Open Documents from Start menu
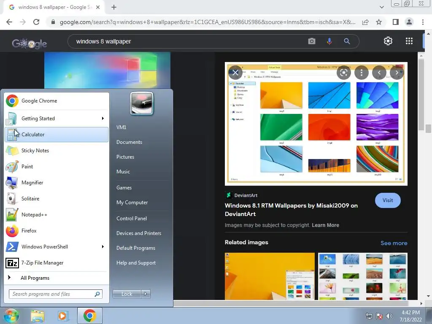The image size is (432, 324). [x=129, y=142]
